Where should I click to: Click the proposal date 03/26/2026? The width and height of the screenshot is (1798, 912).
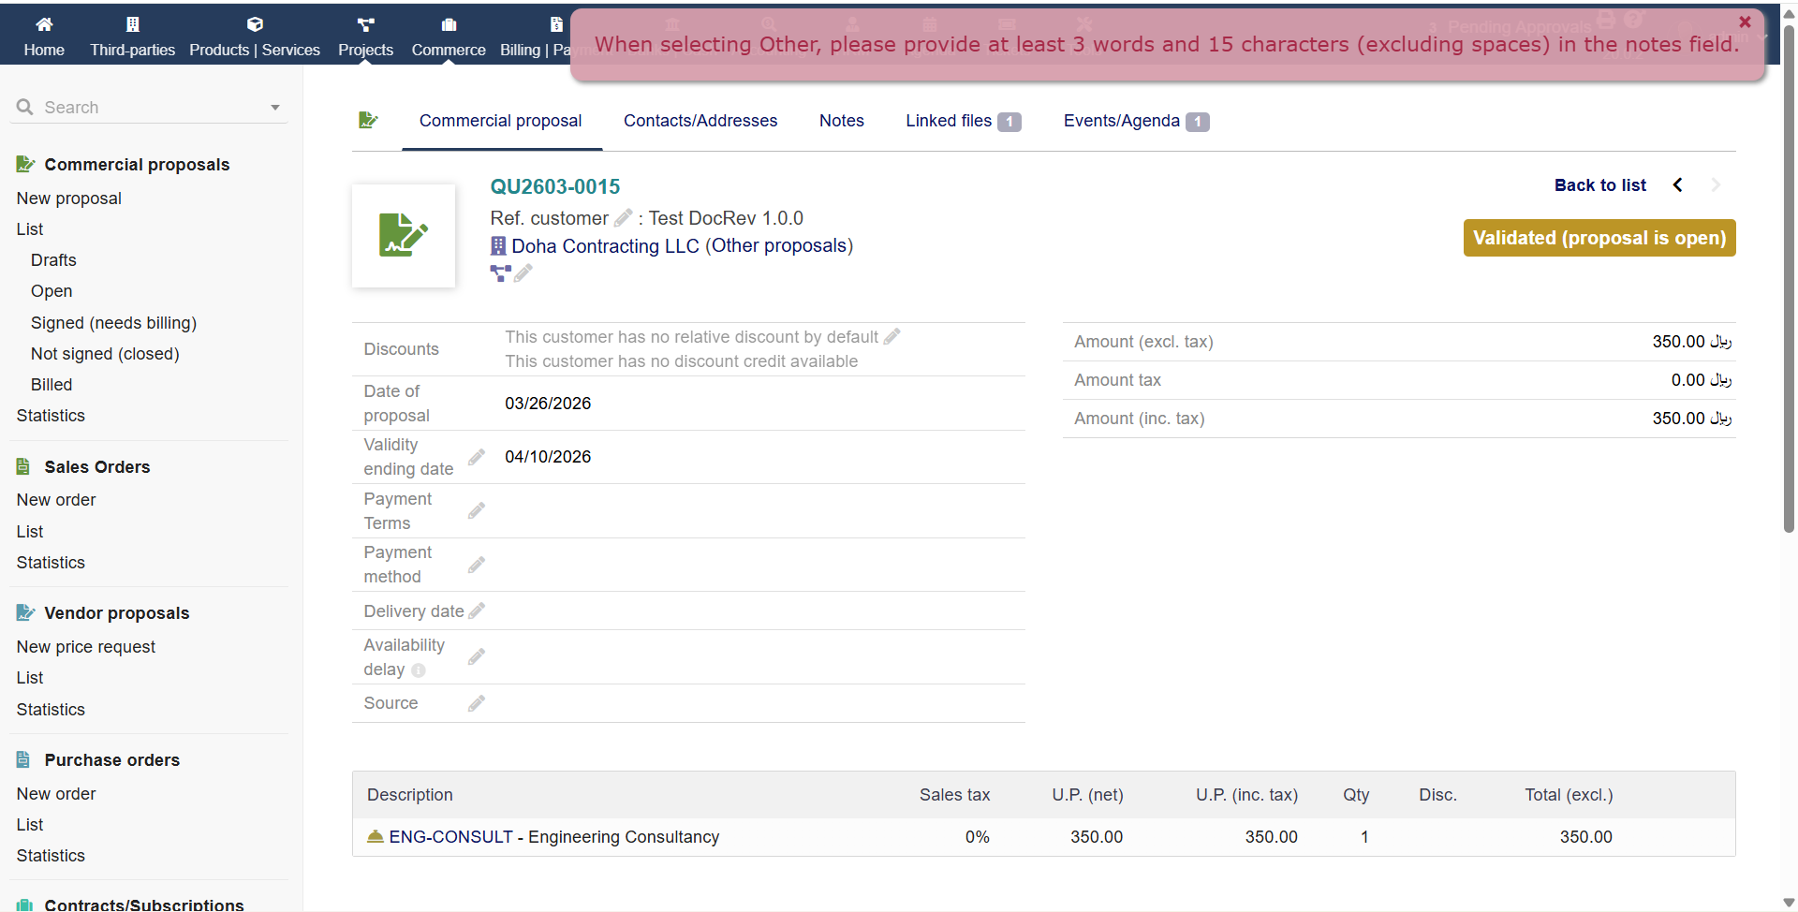[x=548, y=404]
